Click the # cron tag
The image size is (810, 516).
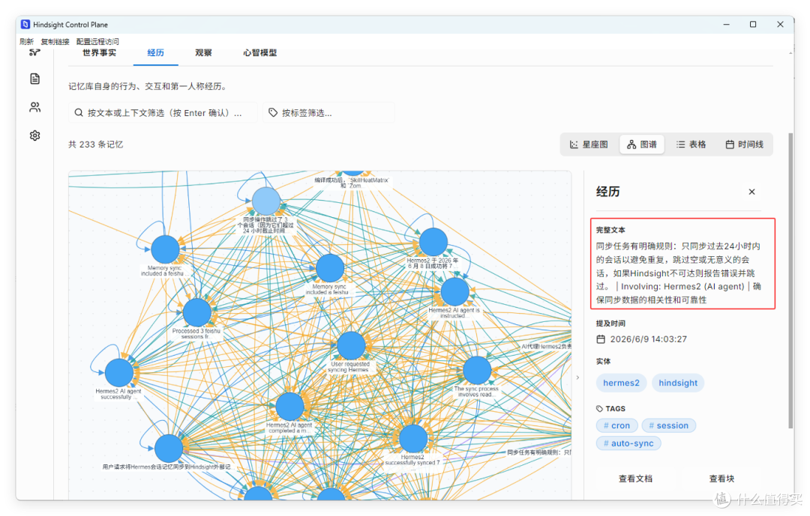(616, 425)
